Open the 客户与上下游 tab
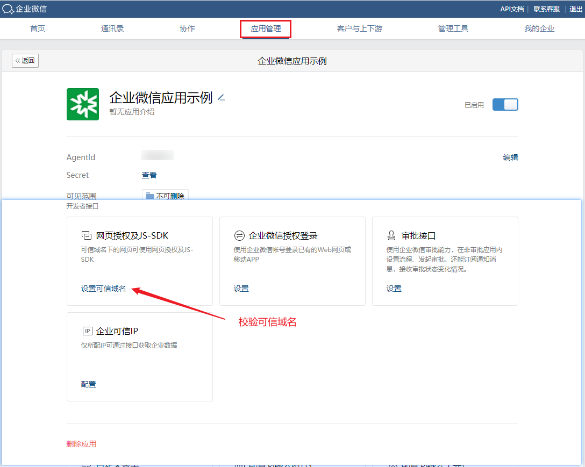Image resolution: width=585 pixels, height=467 pixels. pos(360,28)
